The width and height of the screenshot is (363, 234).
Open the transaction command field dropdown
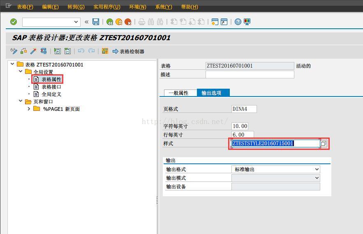(76, 22)
